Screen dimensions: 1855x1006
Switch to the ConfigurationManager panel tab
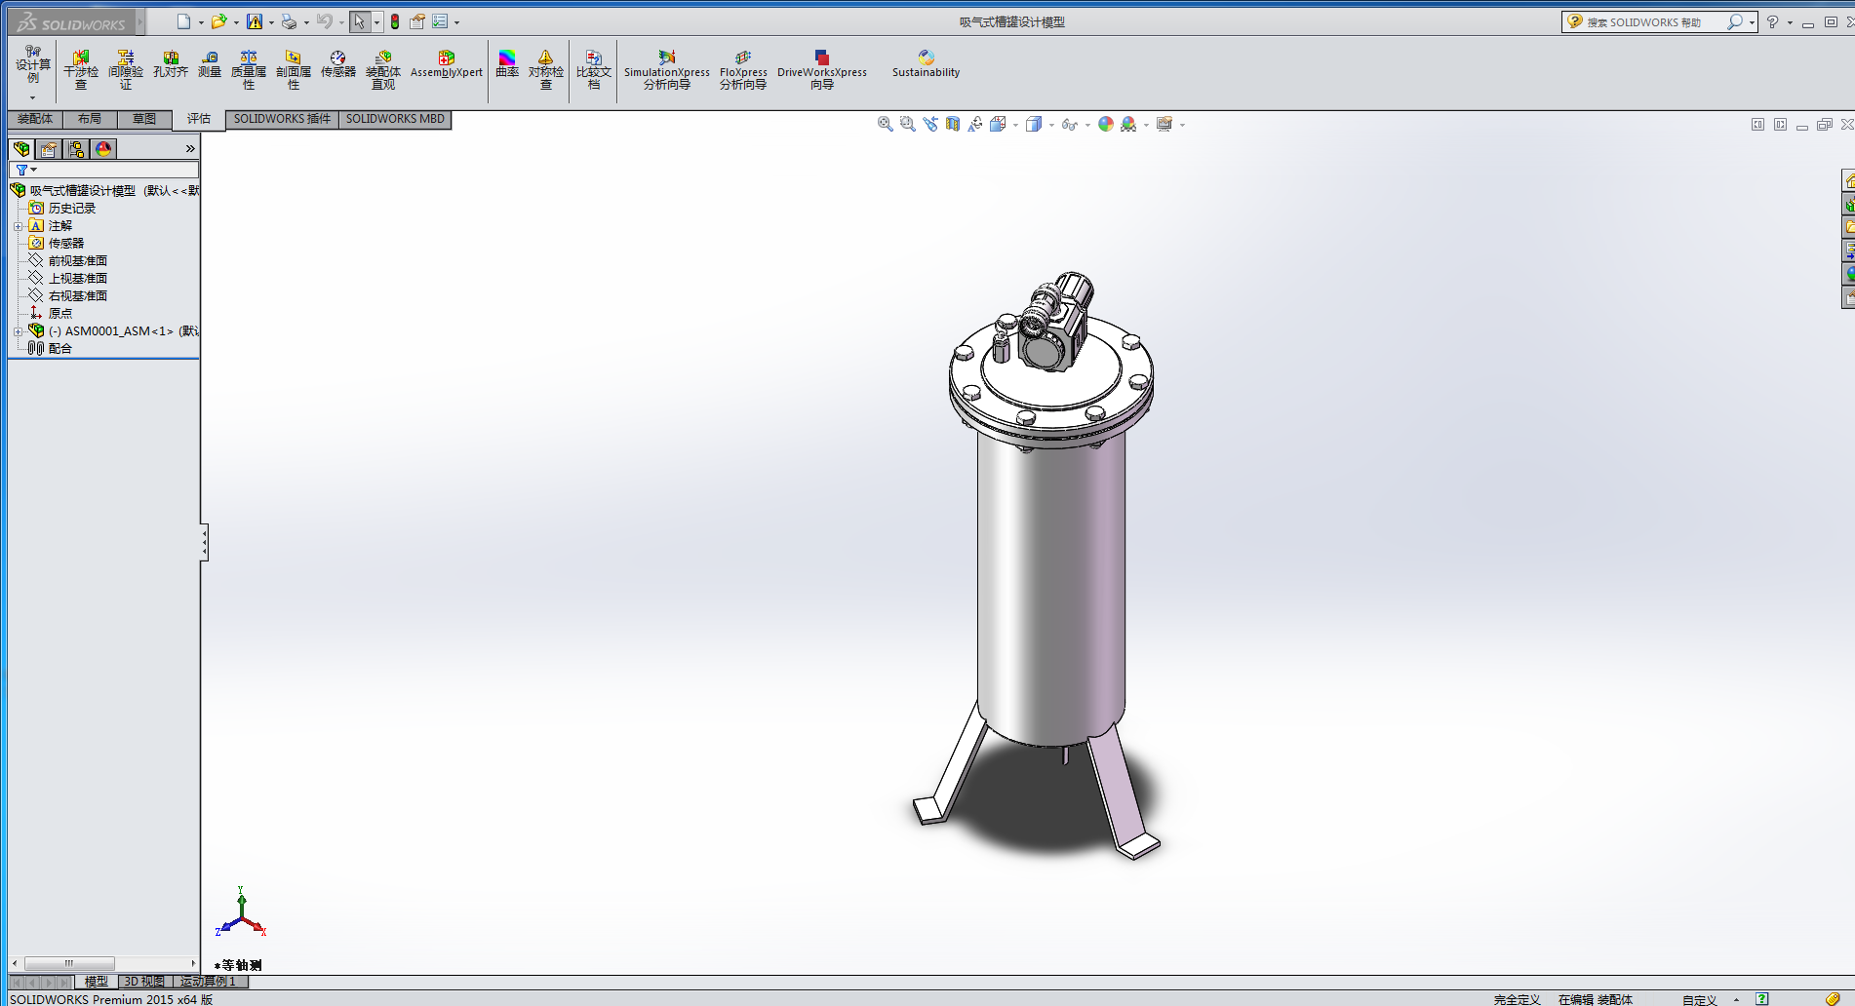click(76, 149)
